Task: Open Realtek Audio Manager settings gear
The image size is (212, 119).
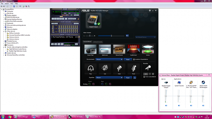Action: [150, 10]
